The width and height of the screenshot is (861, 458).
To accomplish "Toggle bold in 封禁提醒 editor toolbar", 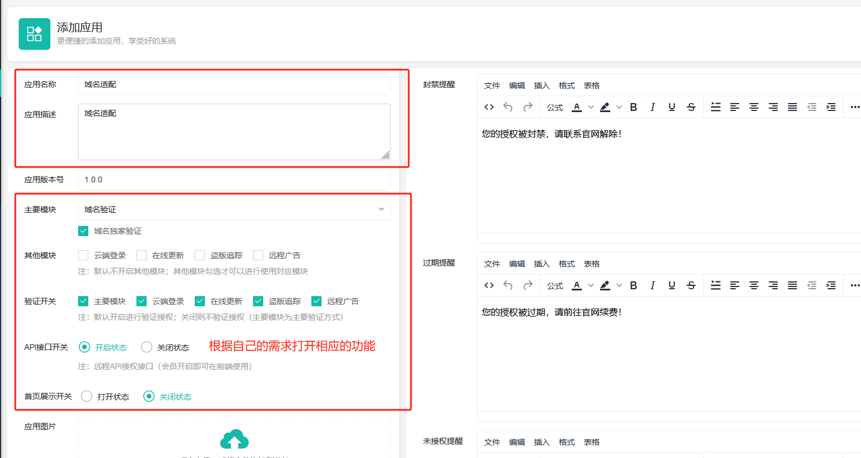I will pos(633,107).
